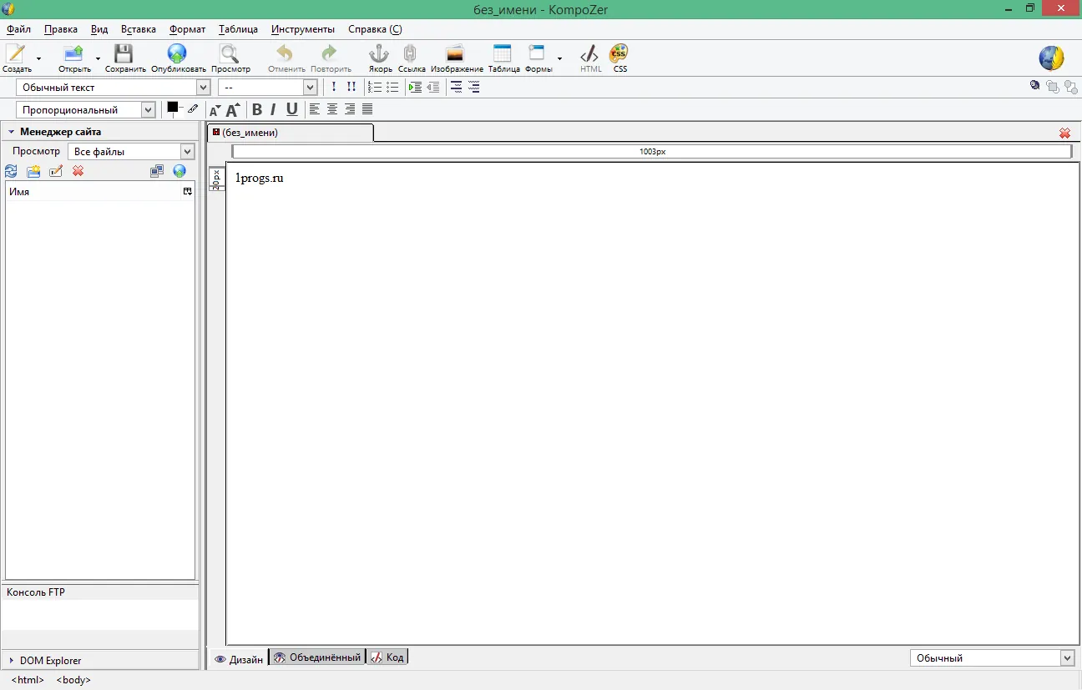Click the <body> tag in status bar
This screenshot has height=690, width=1082.
pyautogui.click(x=73, y=680)
